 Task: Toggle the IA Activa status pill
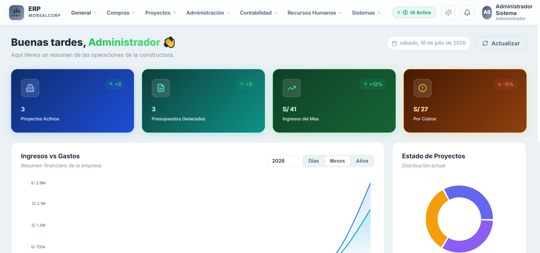[414, 13]
